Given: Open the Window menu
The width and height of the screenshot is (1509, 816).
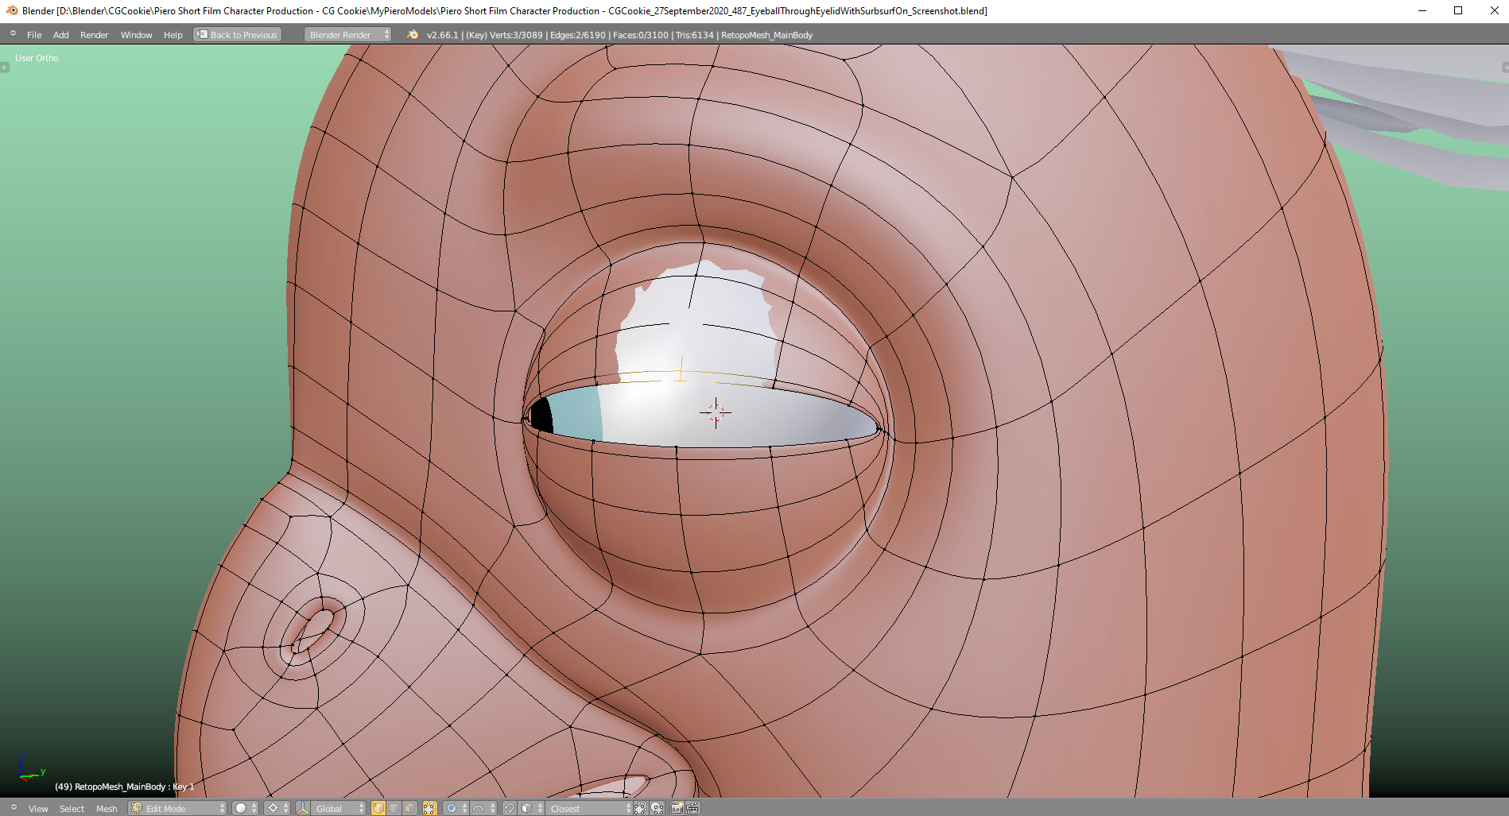Looking at the screenshot, I should click(x=137, y=35).
